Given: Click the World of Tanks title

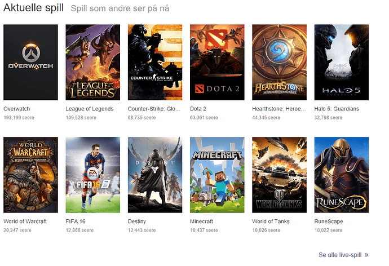Looking at the screenshot, I should (271, 221).
